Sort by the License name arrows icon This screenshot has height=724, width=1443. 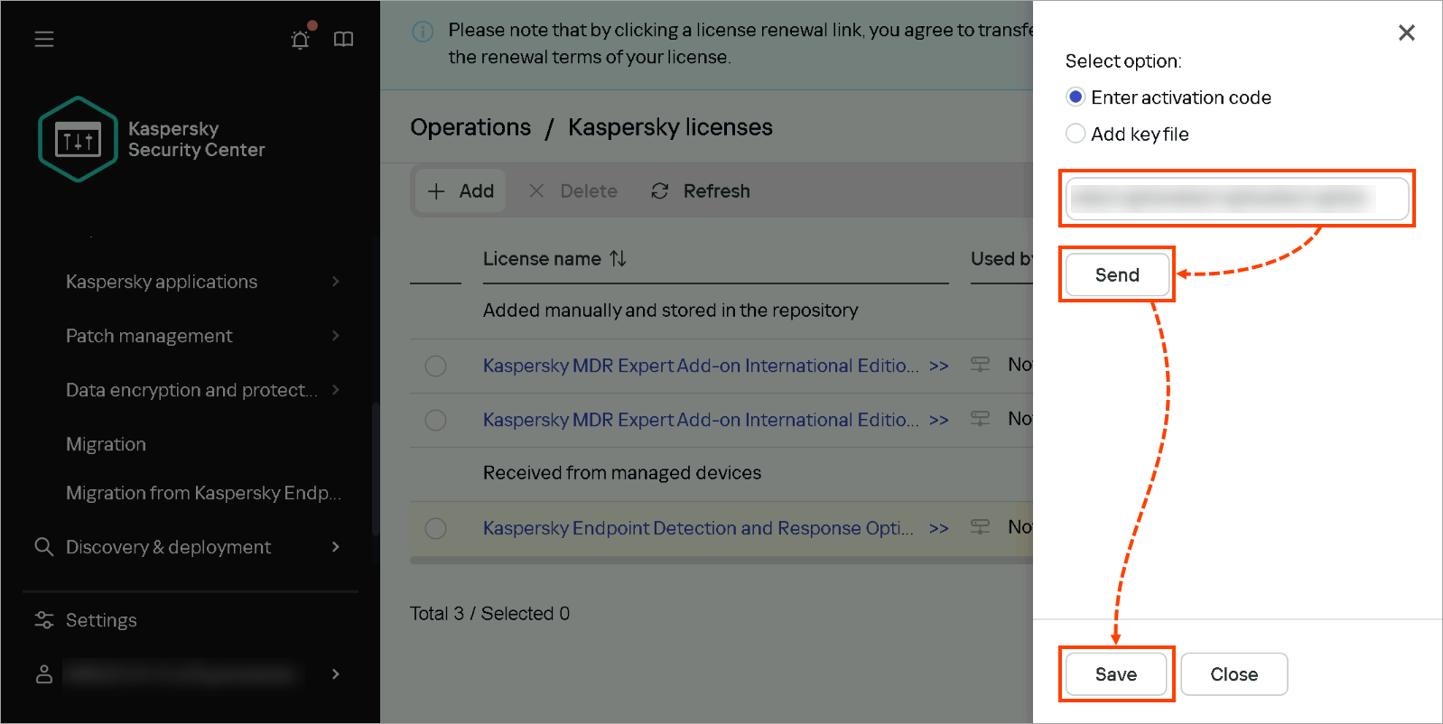point(618,259)
